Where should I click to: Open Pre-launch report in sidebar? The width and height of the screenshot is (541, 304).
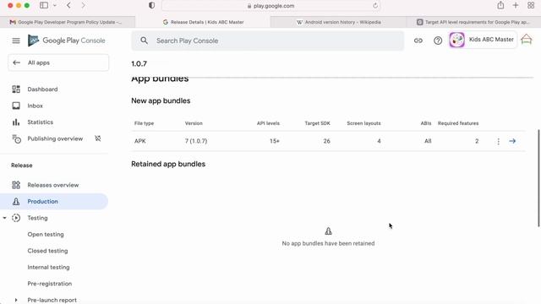coord(52,300)
